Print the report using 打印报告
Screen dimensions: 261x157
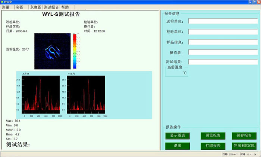pos(213,145)
